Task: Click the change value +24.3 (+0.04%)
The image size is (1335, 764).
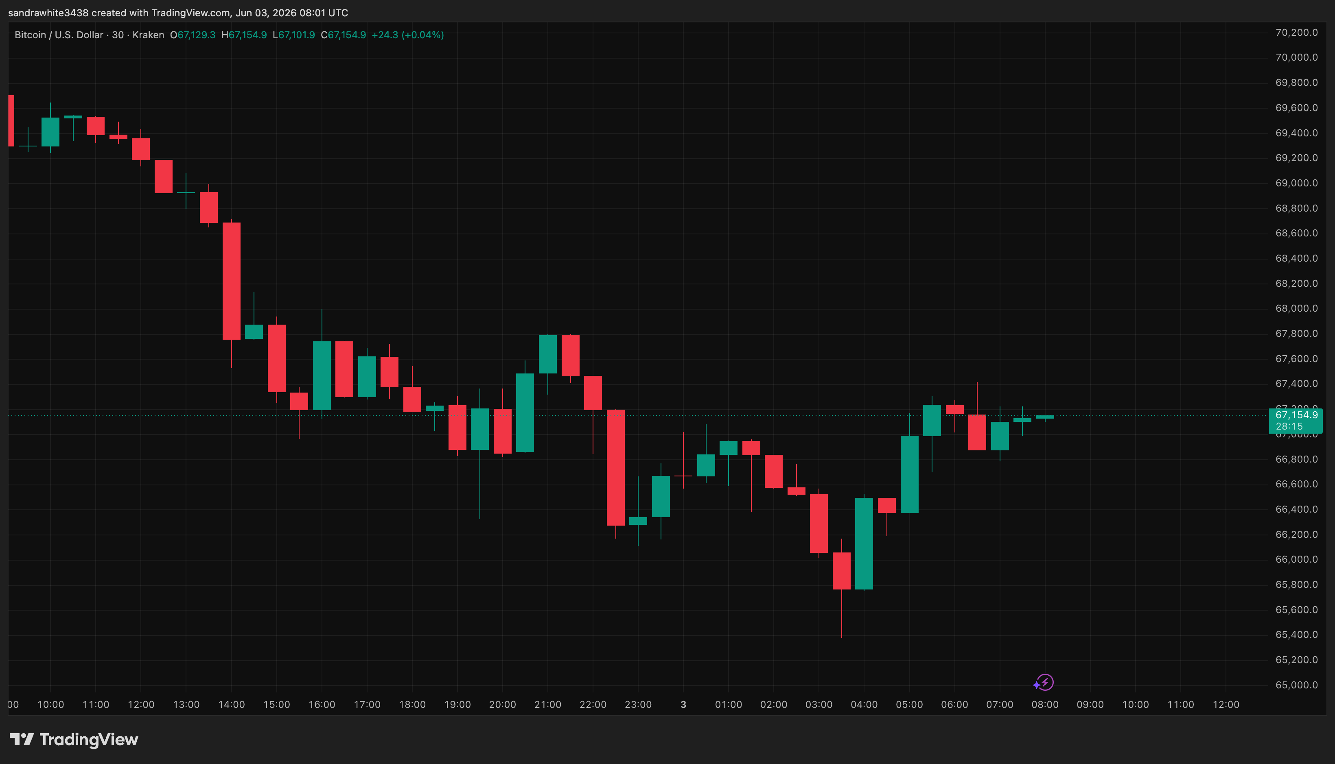Action: pyautogui.click(x=408, y=35)
